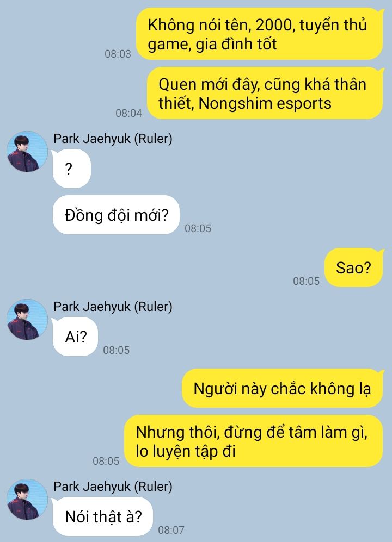The image size is (392, 542).
Task: Tap Ruler's avatar beside 'Nói thật à?'
Action: tap(27, 500)
